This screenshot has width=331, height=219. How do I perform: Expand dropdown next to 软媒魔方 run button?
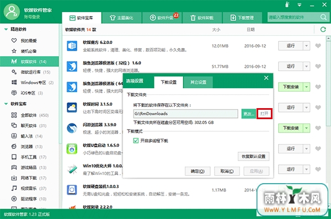pos(307,46)
